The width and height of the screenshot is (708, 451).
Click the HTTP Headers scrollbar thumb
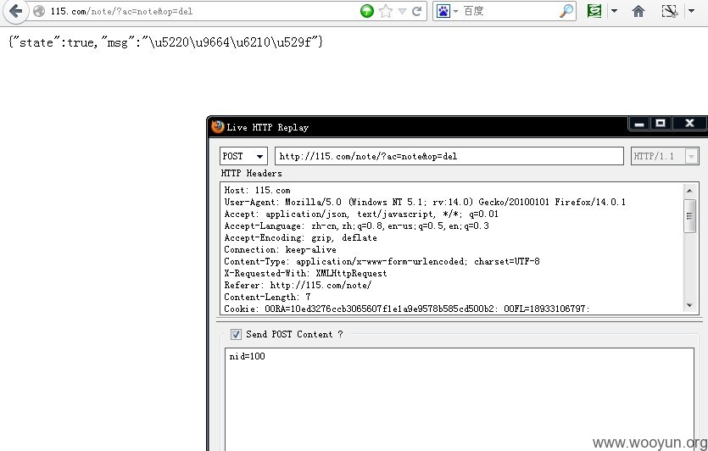tap(689, 216)
